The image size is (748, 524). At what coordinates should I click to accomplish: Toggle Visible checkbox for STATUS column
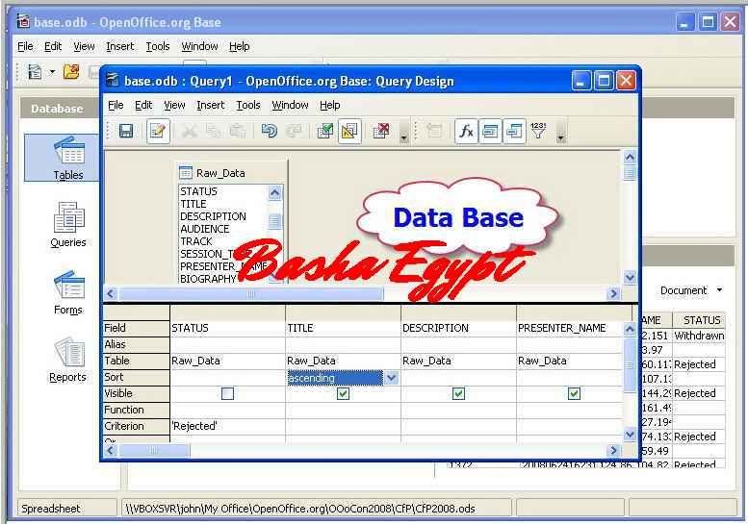[x=227, y=393]
